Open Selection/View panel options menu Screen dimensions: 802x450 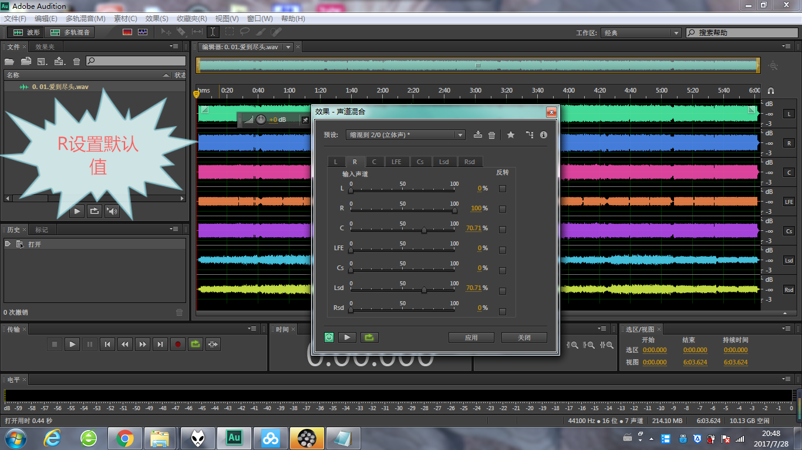786,329
